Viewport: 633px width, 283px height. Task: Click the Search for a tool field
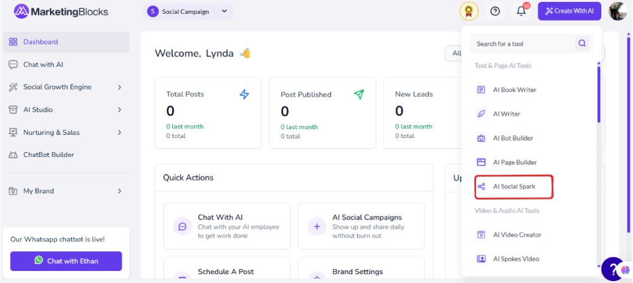525,44
